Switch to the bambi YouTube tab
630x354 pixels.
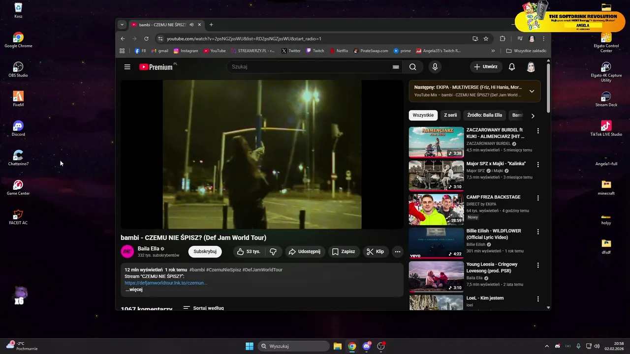click(x=166, y=25)
